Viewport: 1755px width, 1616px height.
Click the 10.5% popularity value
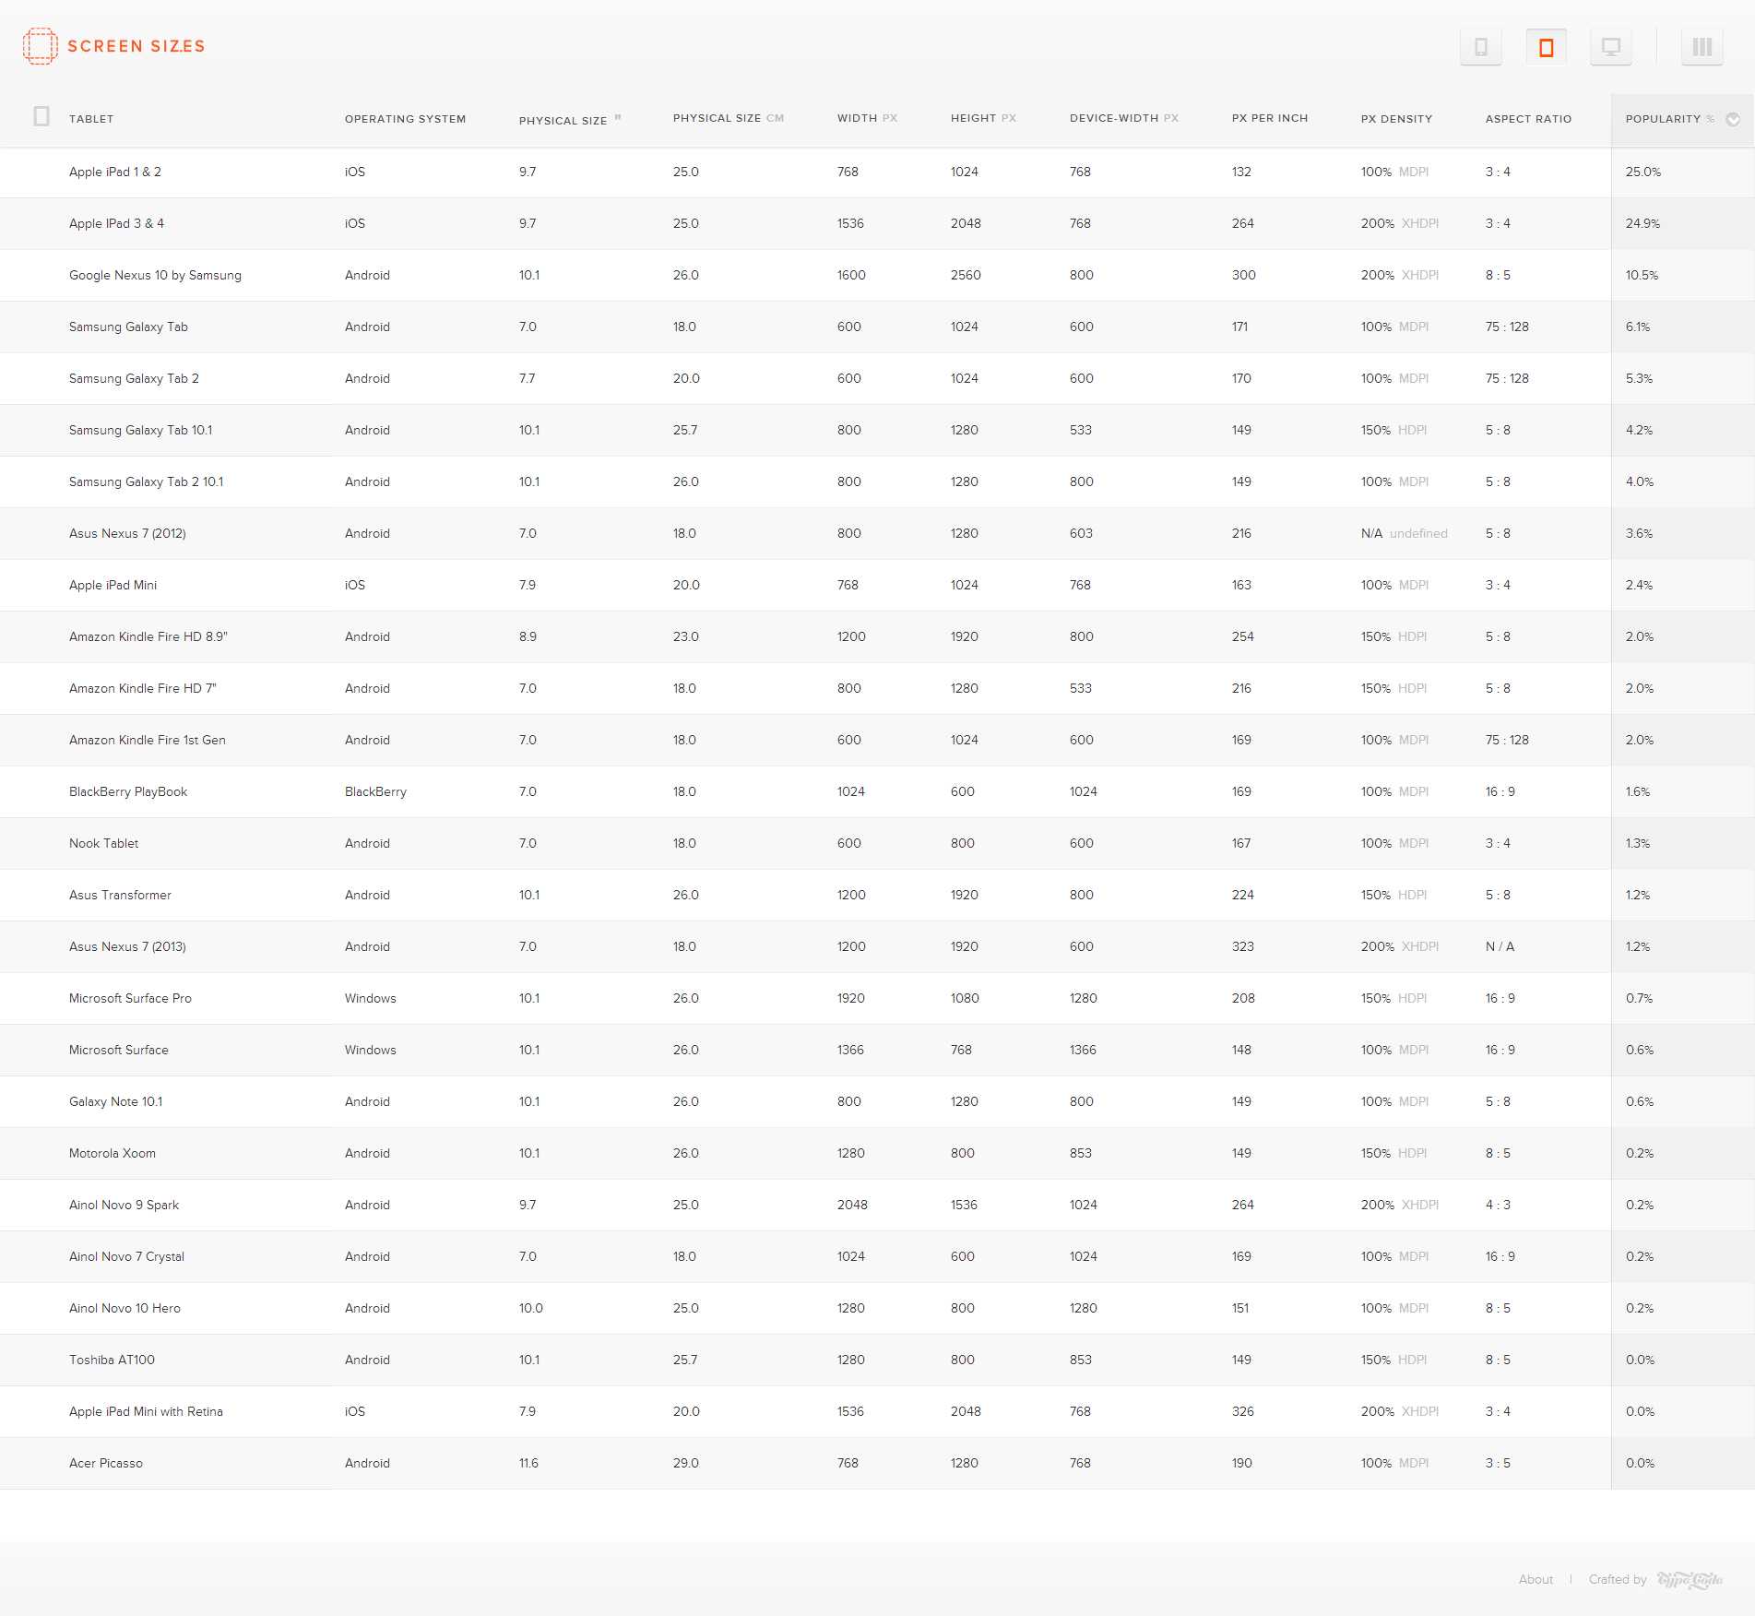[1642, 275]
